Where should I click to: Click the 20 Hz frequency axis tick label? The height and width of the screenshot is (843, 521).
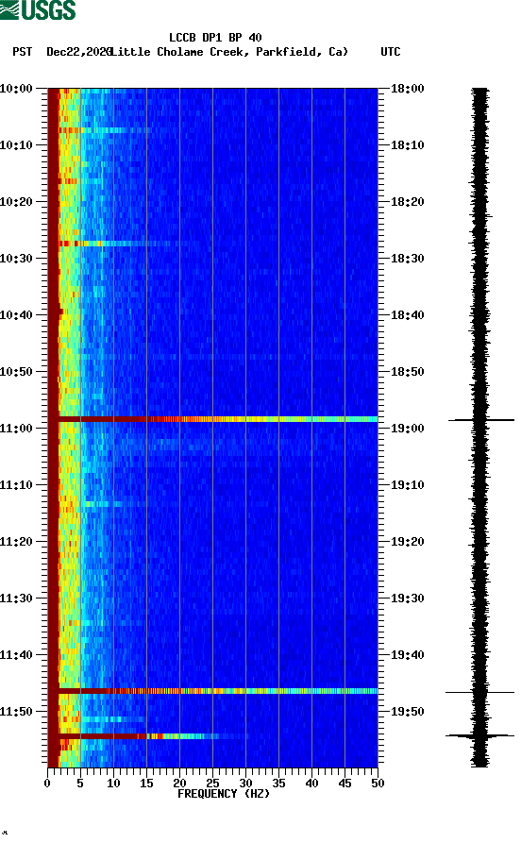click(x=179, y=784)
